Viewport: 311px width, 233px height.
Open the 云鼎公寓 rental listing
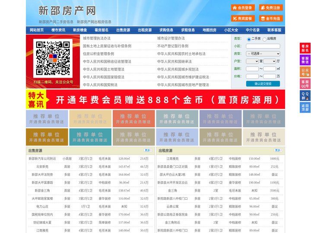coord(172,206)
